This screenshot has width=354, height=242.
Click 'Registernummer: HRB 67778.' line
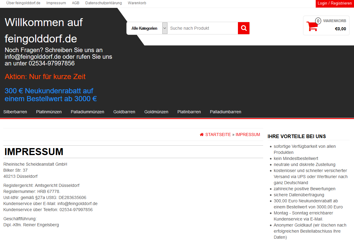(32, 192)
